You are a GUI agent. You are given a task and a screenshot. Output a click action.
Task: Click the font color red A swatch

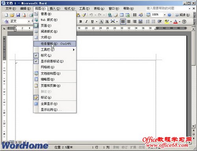tap(175, 21)
